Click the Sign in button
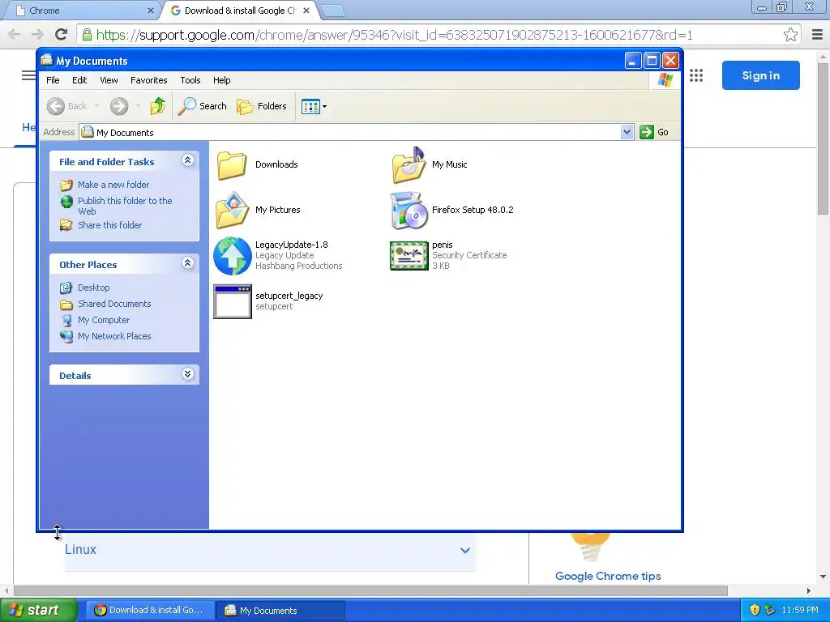The width and height of the screenshot is (830, 622). [760, 75]
